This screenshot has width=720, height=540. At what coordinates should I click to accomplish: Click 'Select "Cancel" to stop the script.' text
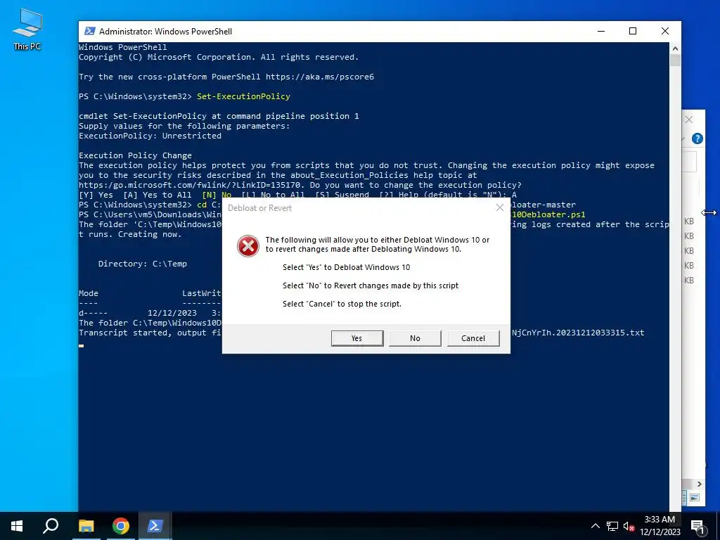click(342, 304)
